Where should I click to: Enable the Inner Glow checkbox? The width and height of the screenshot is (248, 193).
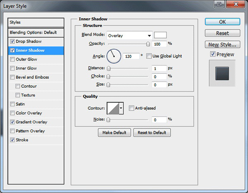point(12,68)
